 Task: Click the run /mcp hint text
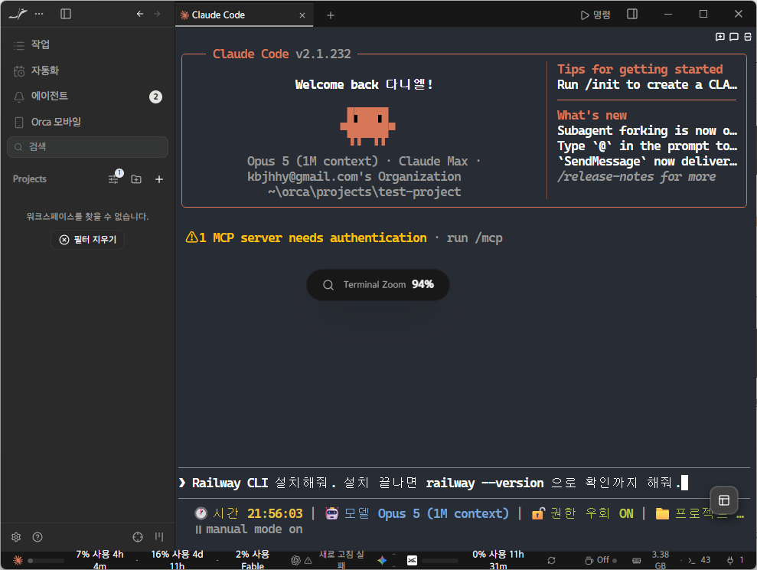point(475,237)
